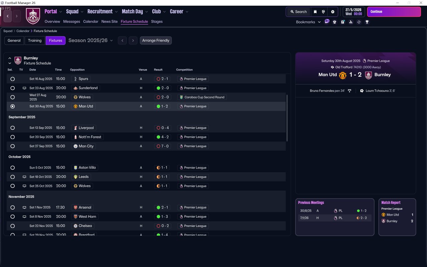Open the settings gear icon

[x=333, y=12]
